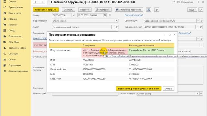Image resolution: width=207 pixels, height=116 pixels.
Task: Click the paperclip attachments icon
Action: point(157,10)
